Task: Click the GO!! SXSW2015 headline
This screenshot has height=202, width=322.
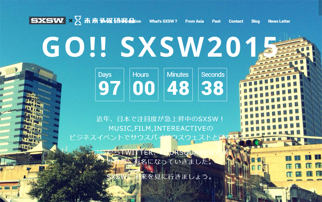Action: [x=160, y=47]
